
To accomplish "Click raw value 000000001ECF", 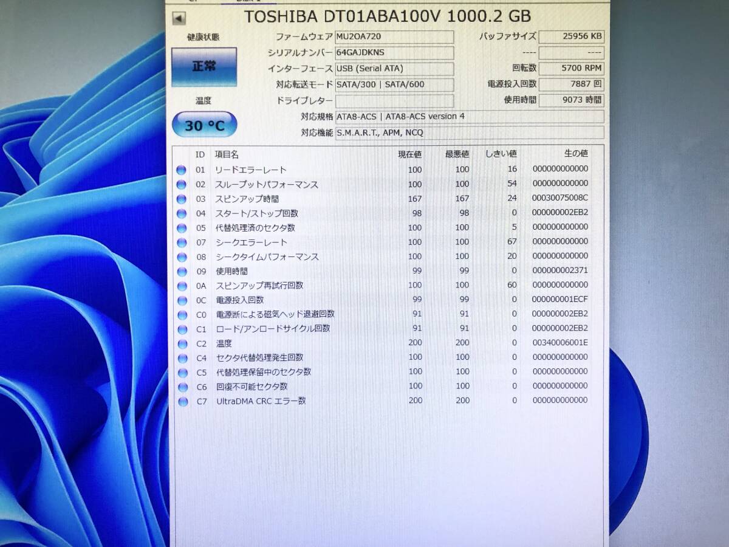I will 560,299.
